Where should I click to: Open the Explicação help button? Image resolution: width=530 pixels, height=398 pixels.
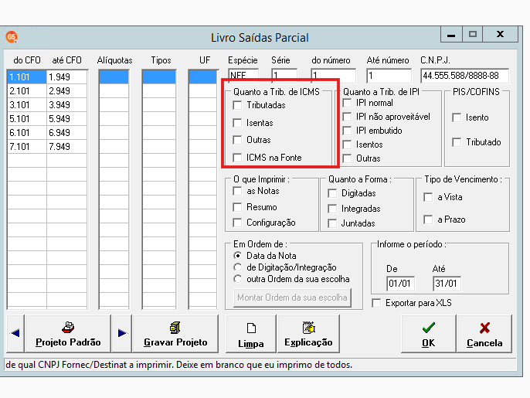(x=308, y=334)
